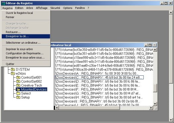Open the ? help menu

[88, 8]
